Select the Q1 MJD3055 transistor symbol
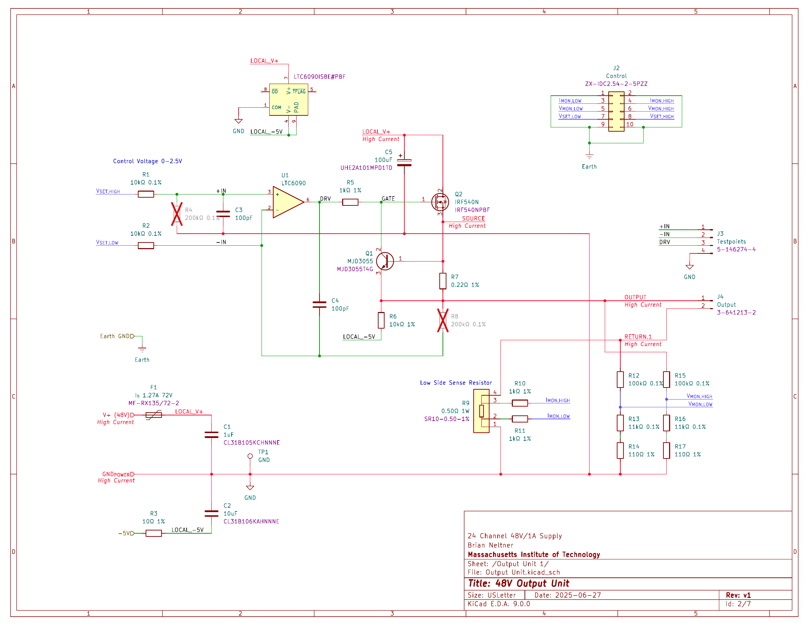This screenshot has width=808, height=624. tap(385, 261)
